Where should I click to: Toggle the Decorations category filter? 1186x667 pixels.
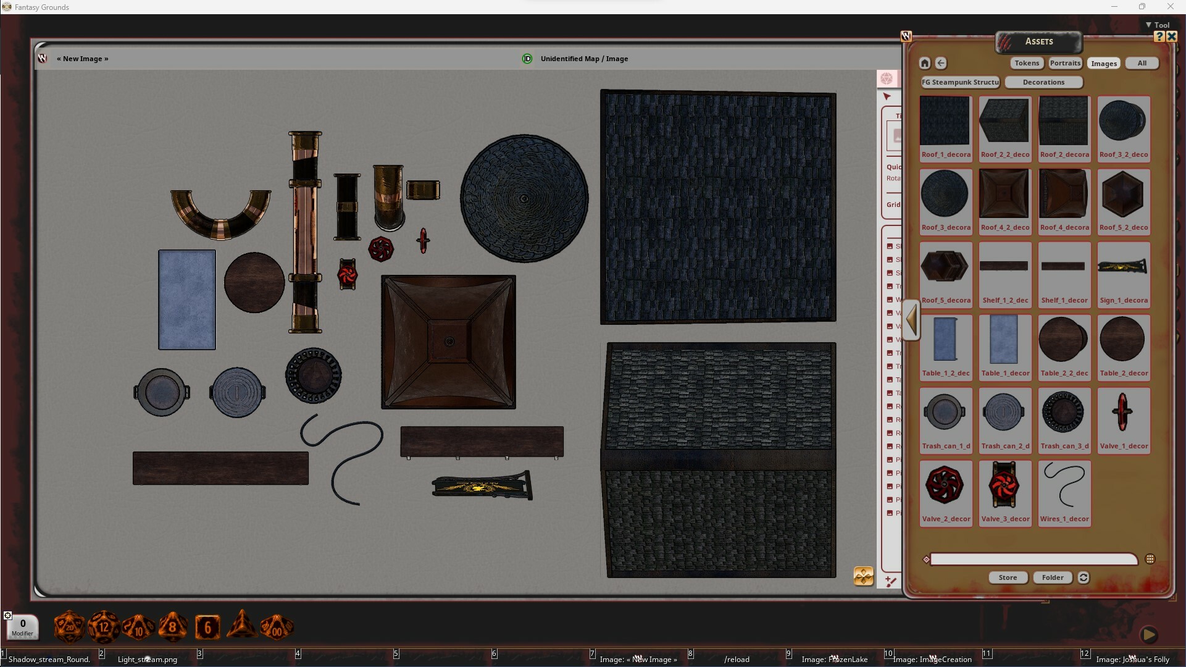pos(1043,82)
